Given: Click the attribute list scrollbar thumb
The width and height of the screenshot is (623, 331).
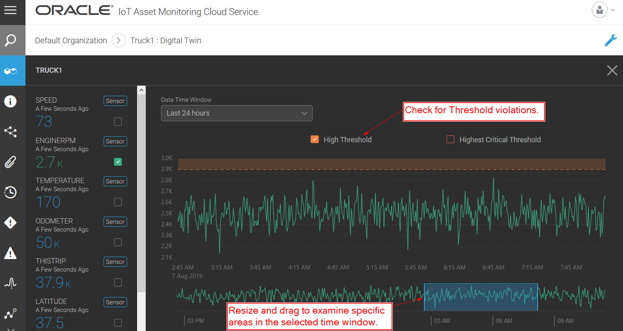Looking at the screenshot, I should tap(141, 193).
